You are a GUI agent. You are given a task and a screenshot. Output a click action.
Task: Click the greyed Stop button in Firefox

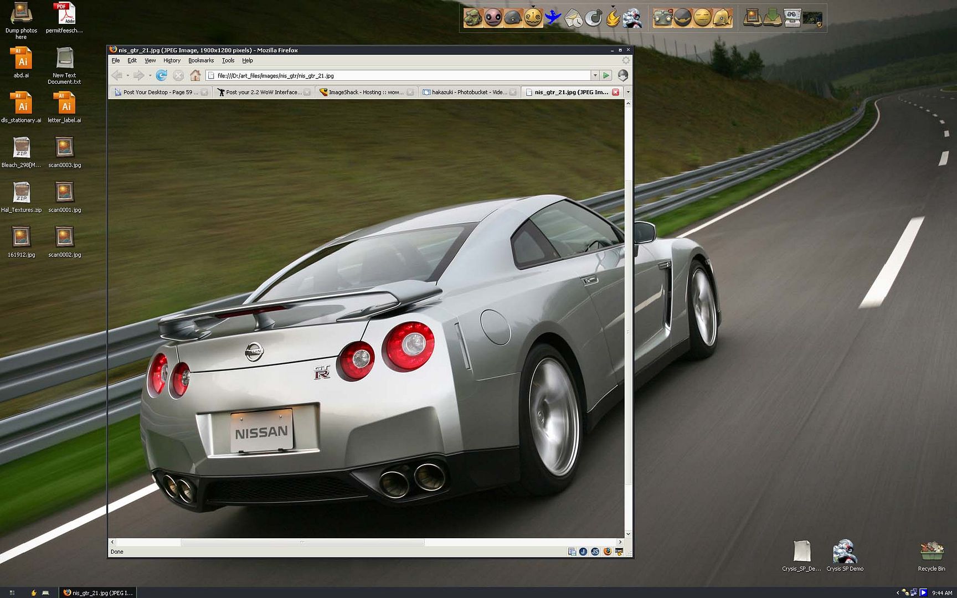(178, 75)
